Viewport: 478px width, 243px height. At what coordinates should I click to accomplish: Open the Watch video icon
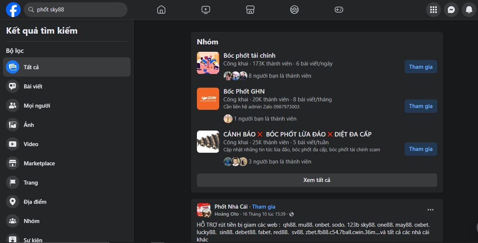tap(206, 10)
